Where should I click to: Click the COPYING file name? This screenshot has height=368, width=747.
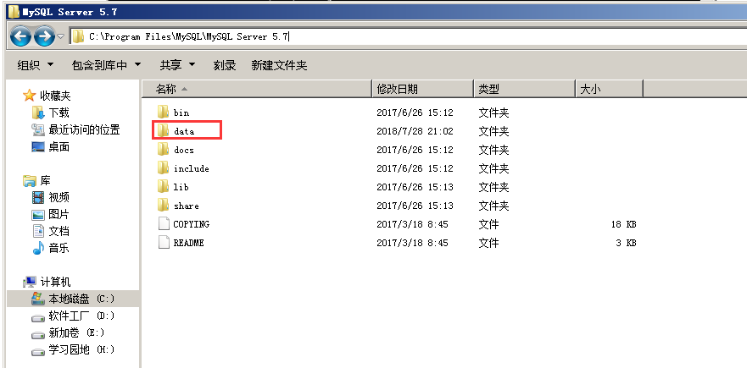(191, 224)
